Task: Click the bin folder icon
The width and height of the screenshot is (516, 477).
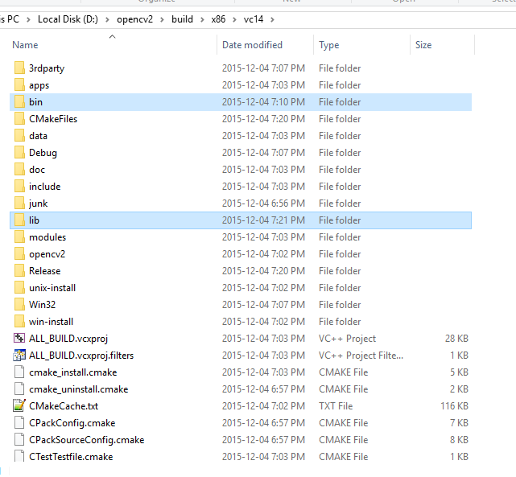Action: tap(19, 102)
